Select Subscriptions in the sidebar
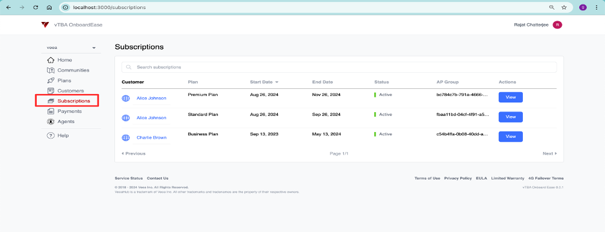Screen dimensions: 605x232 [74, 101]
